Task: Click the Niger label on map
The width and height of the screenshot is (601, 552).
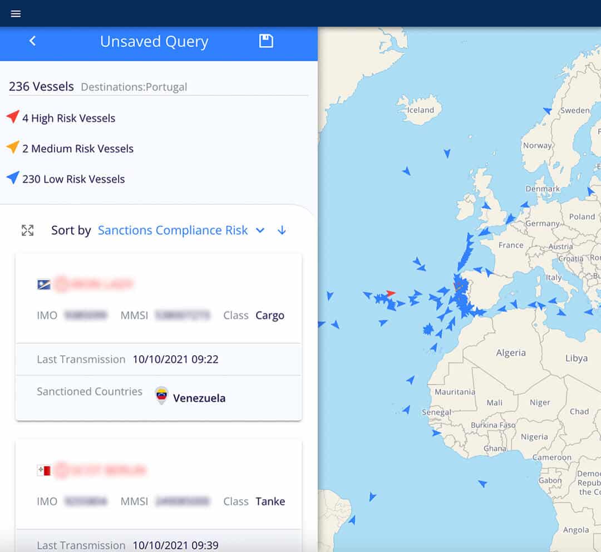Action: coord(540,402)
